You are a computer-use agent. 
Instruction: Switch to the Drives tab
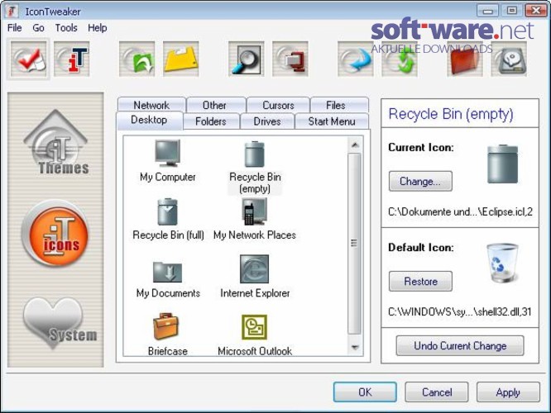[x=267, y=121]
